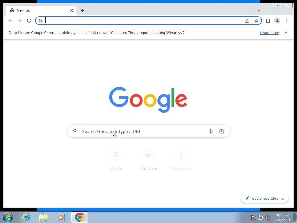Go back with the back arrow
This screenshot has width=297, height=223.
10,21
